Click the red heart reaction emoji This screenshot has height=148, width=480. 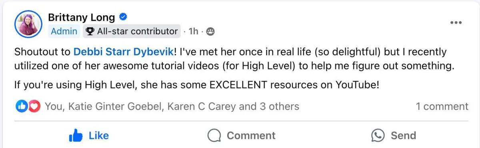coord(34,106)
